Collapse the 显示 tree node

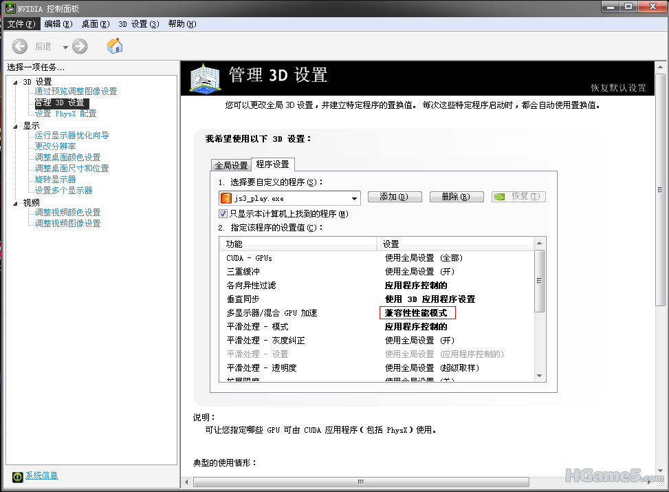coord(15,127)
